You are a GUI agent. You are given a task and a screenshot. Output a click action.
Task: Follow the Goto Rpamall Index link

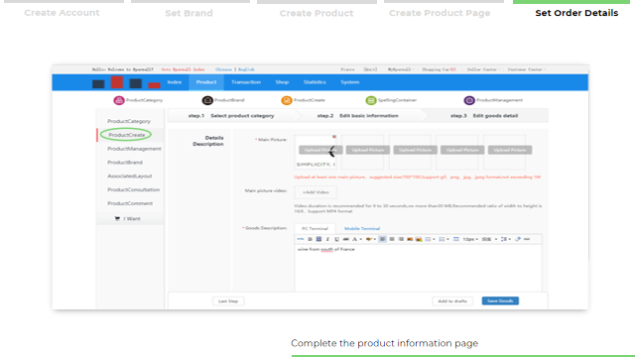pyautogui.click(x=183, y=69)
